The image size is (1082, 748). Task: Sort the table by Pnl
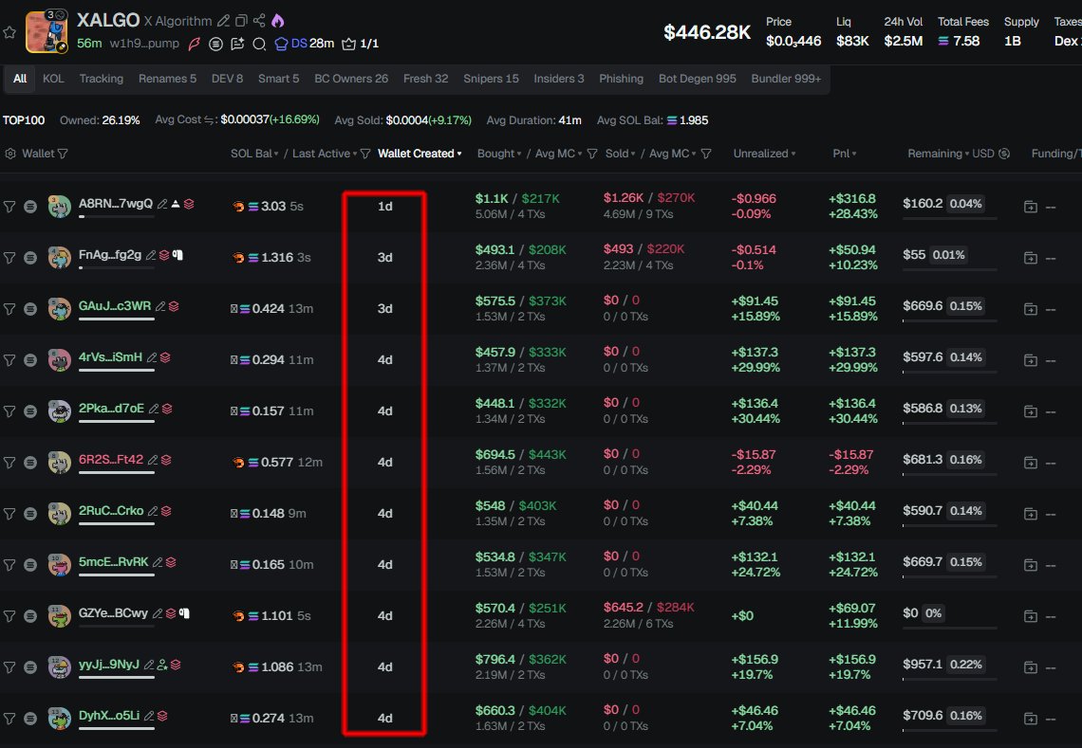[x=844, y=154]
